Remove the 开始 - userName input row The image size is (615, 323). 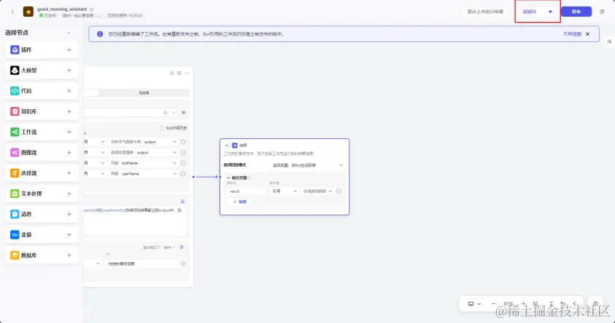click(x=183, y=174)
